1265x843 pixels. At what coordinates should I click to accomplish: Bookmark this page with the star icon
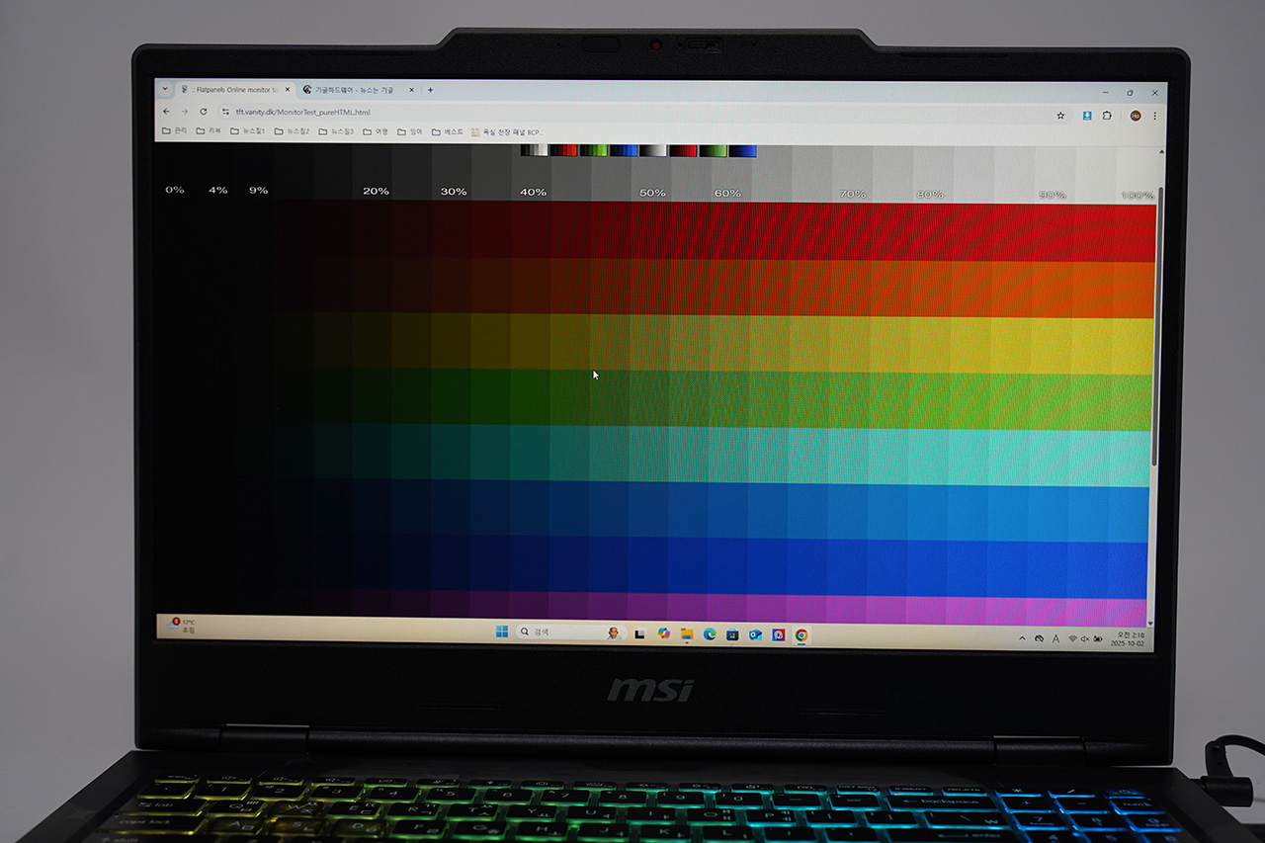pyautogui.click(x=1060, y=116)
